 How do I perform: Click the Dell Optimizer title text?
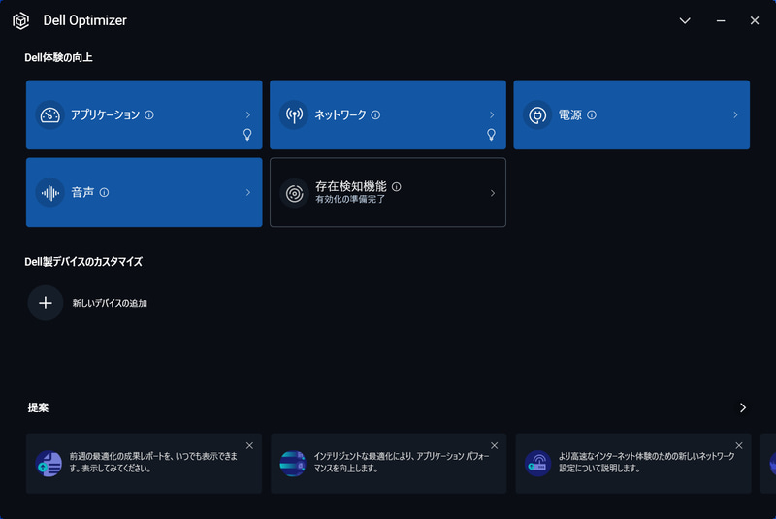[84, 20]
